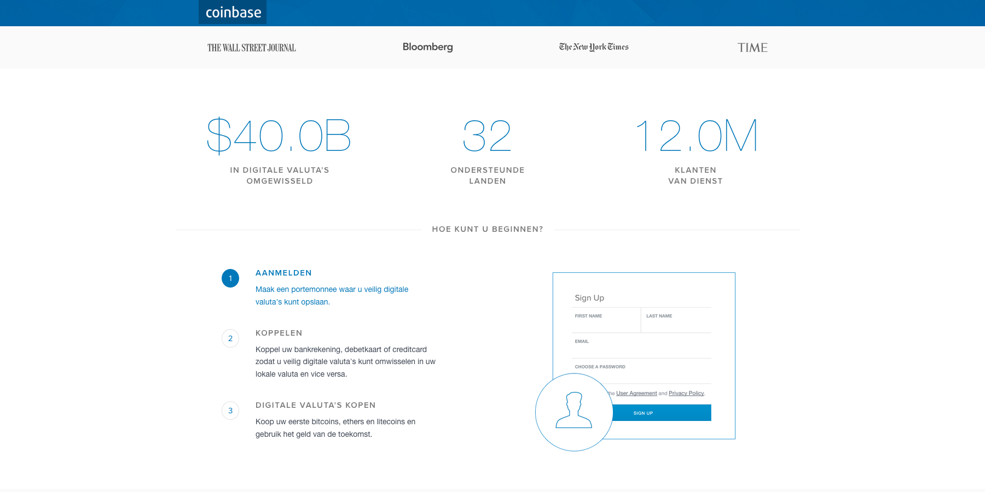Click The Wall Street Journal logo

[x=252, y=48]
